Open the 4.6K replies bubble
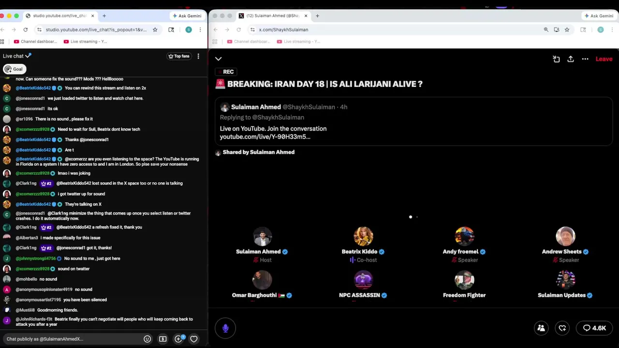The width and height of the screenshot is (619, 348). pyautogui.click(x=594, y=328)
